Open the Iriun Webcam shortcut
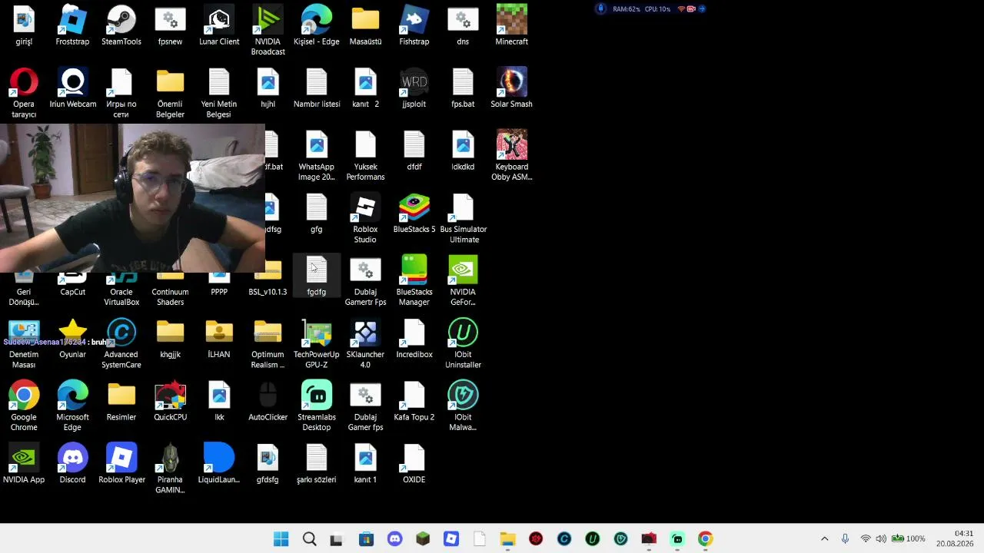This screenshot has width=984, height=553. [x=72, y=88]
